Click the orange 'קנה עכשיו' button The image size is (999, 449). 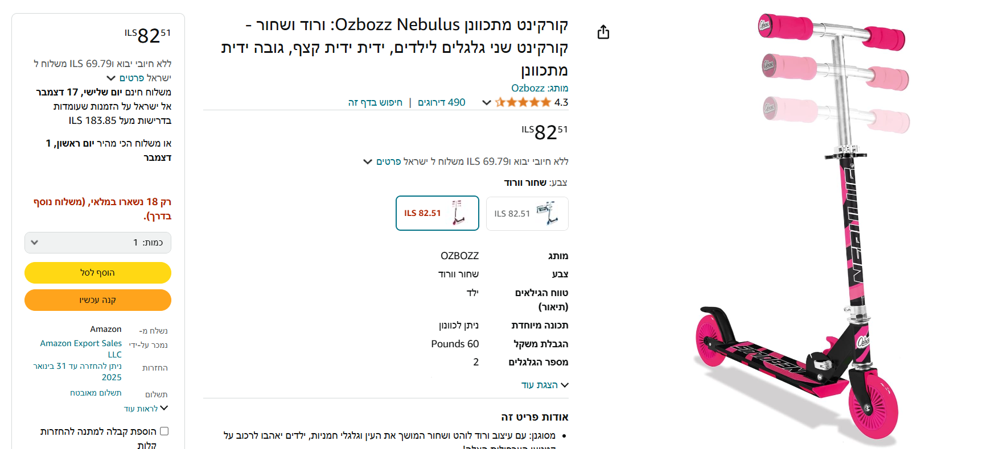[x=98, y=300]
